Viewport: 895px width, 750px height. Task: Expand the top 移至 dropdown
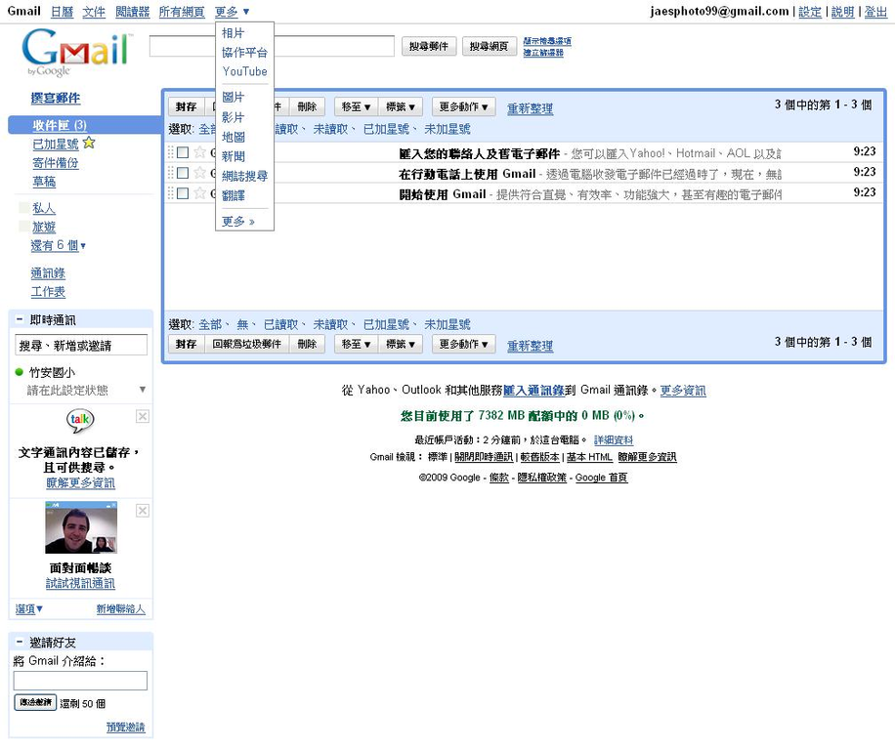point(354,107)
